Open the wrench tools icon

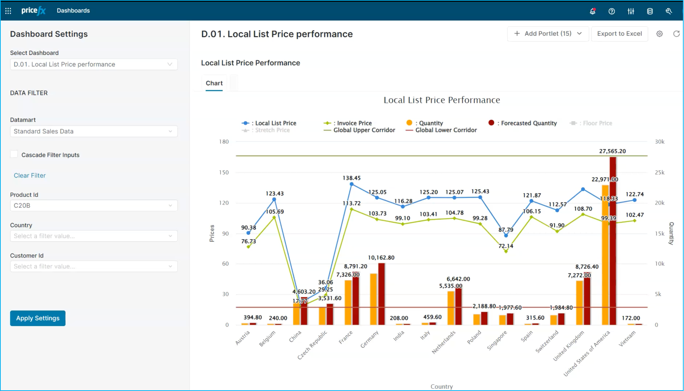point(669,11)
